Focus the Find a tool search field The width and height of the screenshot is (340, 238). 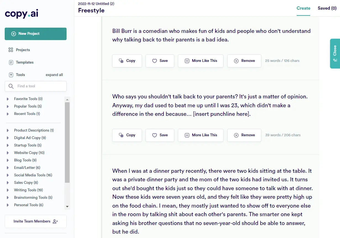[36, 86]
